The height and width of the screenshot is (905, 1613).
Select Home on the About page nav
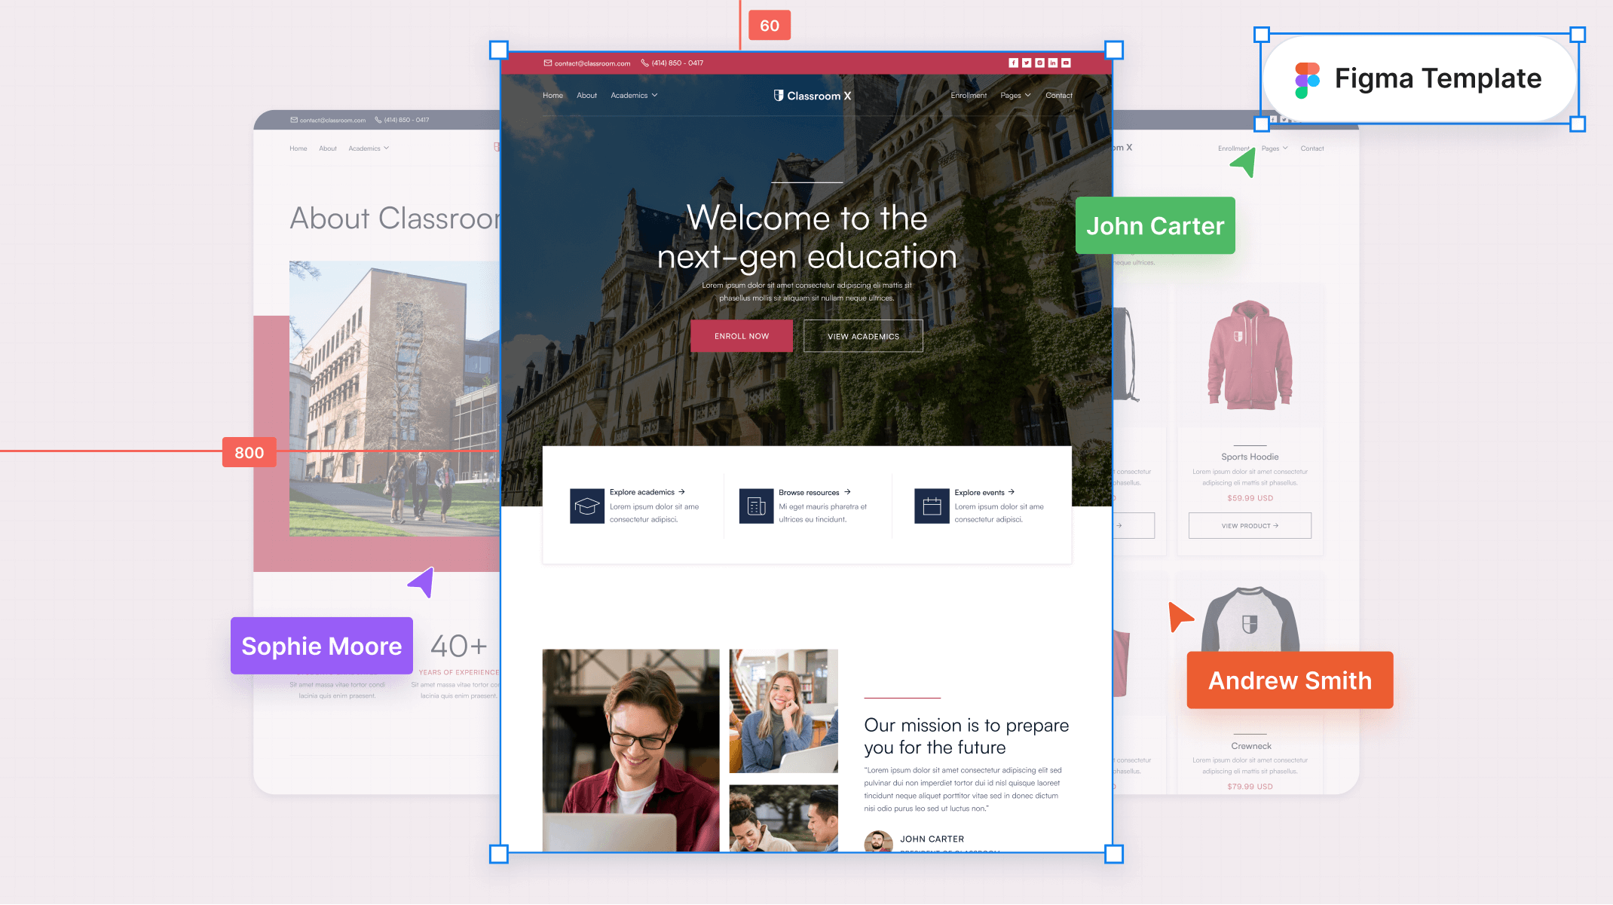pos(298,148)
